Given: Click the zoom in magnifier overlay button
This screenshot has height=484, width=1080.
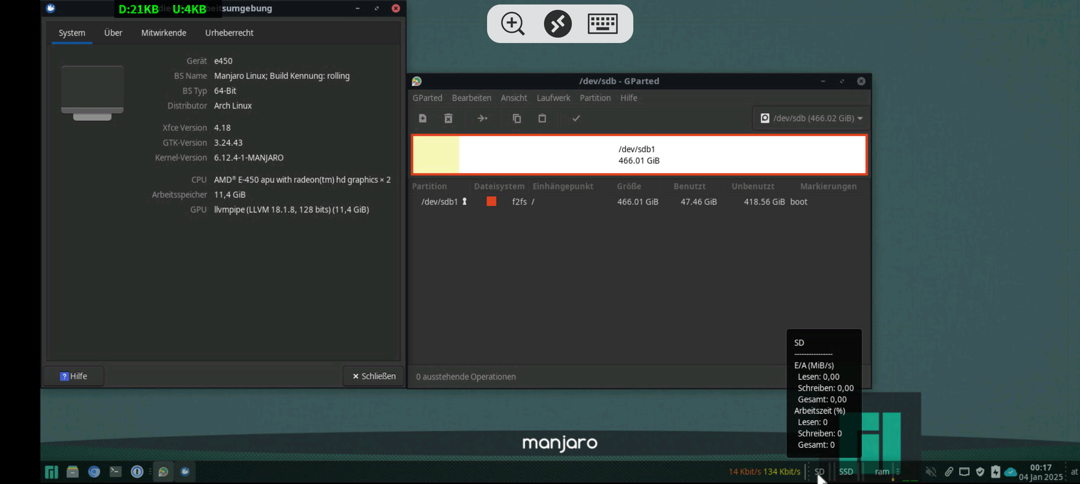Looking at the screenshot, I should (x=513, y=24).
